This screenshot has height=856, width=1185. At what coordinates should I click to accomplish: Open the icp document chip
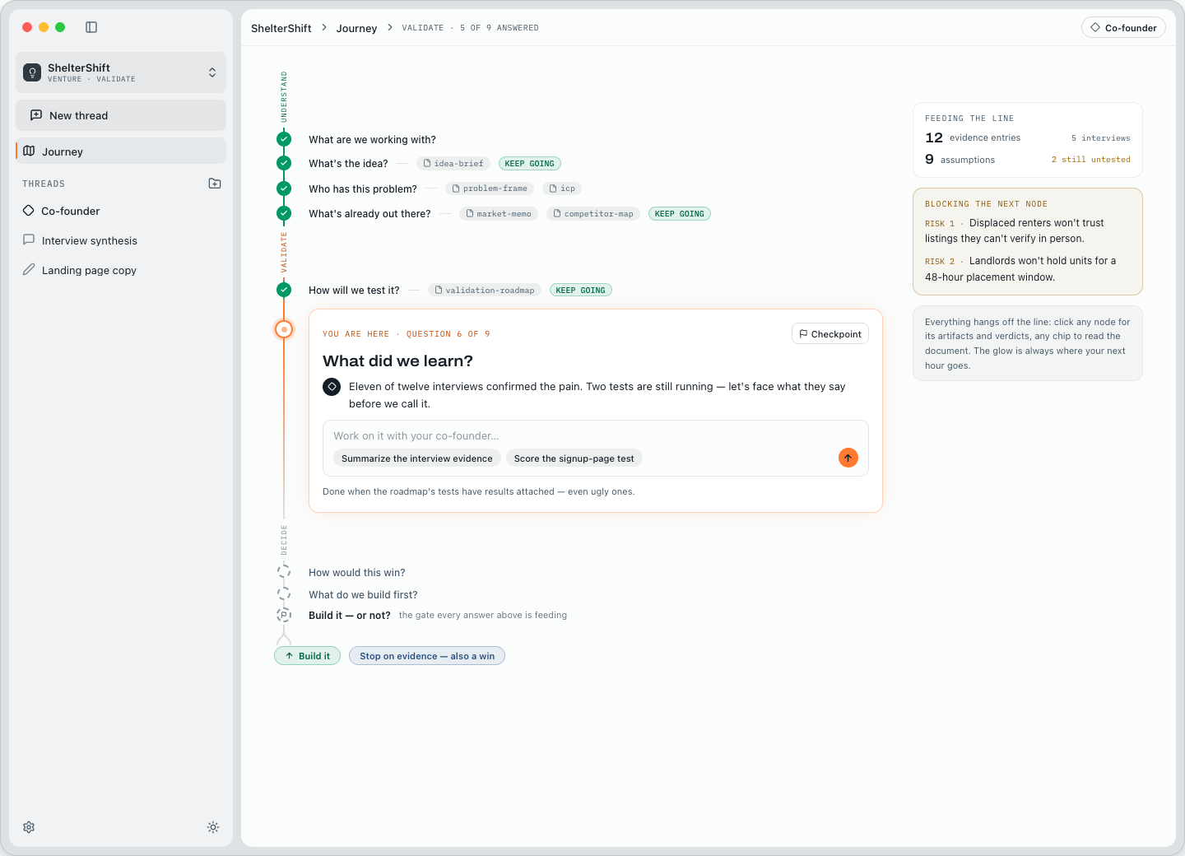tap(562, 188)
